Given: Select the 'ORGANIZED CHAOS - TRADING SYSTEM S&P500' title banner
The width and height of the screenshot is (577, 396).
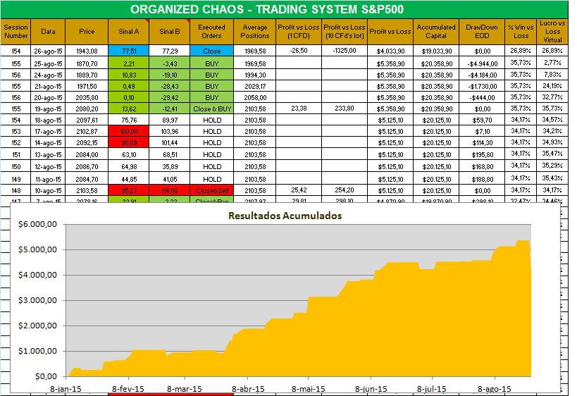Looking at the screenshot, I should [x=284, y=10].
